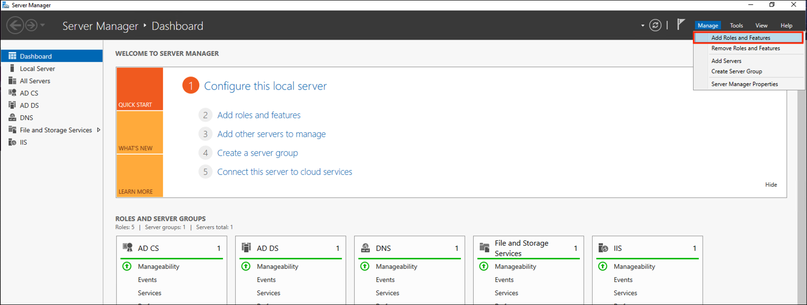807x305 pixels.
Task: Click the vertical scrollbar on the right
Action: point(801,189)
